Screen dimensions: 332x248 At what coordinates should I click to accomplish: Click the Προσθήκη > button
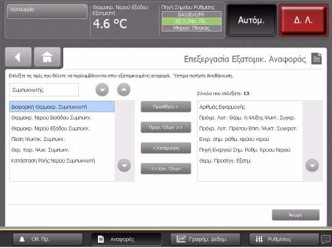pos(166,107)
